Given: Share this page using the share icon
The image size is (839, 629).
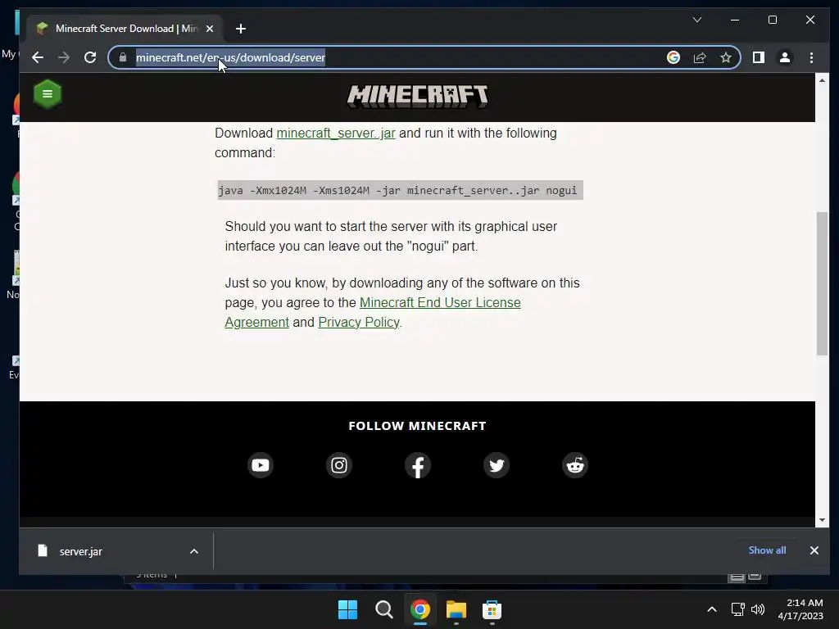Looking at the screenshot, I should coord(700,57).
